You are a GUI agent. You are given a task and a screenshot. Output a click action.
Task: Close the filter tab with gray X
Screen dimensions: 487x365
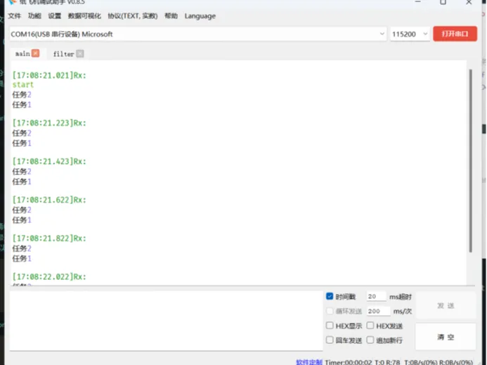80,53
